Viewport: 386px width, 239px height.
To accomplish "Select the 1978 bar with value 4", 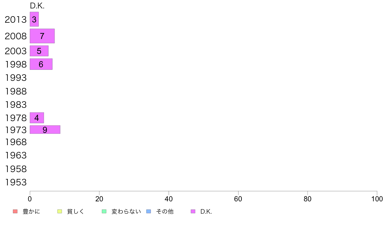I will pyautogui.click(x=37, y=118).
